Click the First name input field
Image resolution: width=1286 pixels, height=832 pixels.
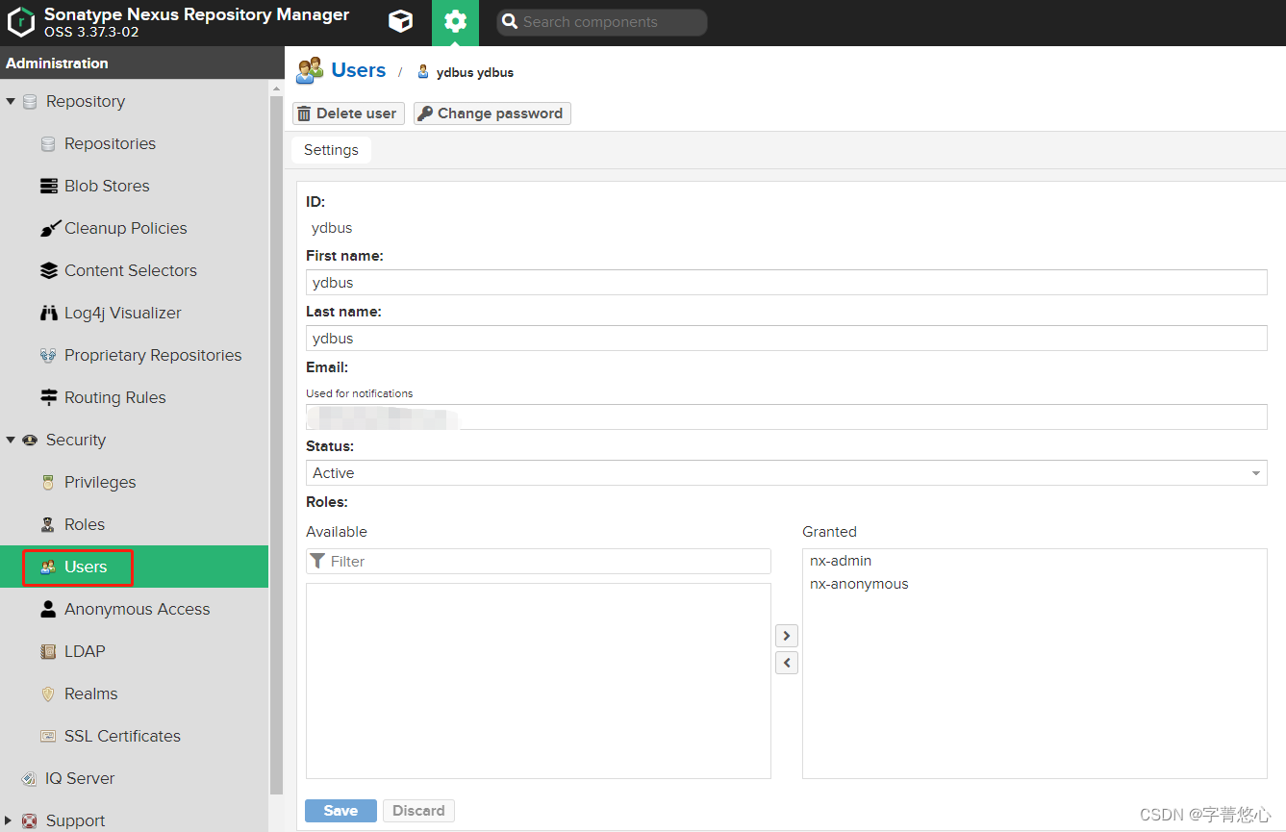pyautogui.click(x=786, y=283)
